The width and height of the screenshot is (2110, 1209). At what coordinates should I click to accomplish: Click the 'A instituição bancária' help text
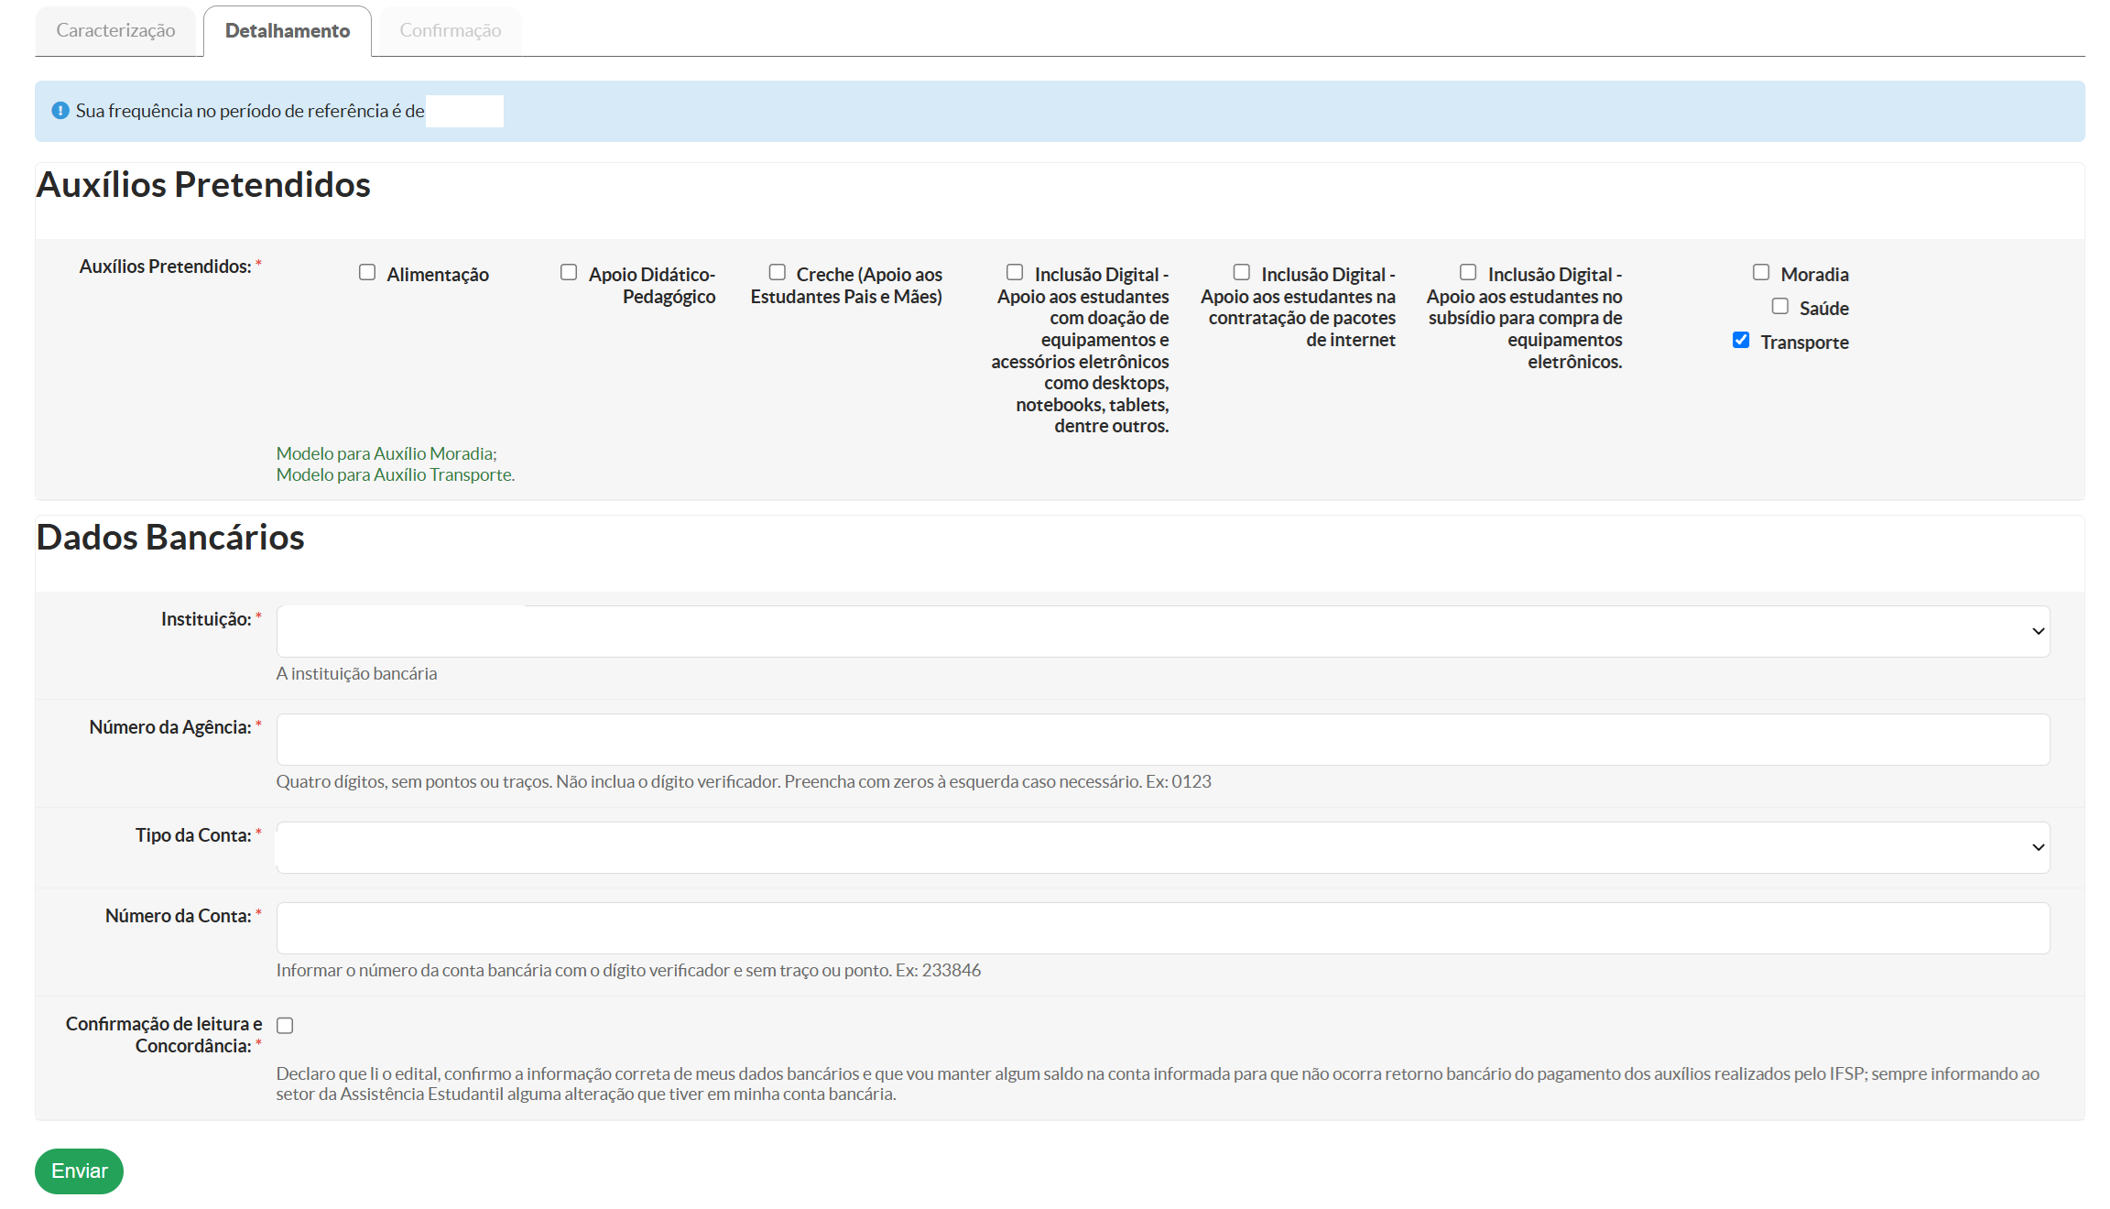[357, 673]
